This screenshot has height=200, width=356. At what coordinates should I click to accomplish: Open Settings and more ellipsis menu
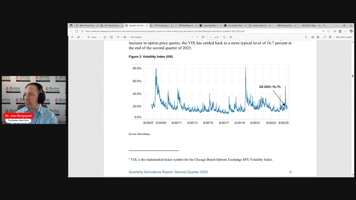pyautogui.click(x=345, y=31)
